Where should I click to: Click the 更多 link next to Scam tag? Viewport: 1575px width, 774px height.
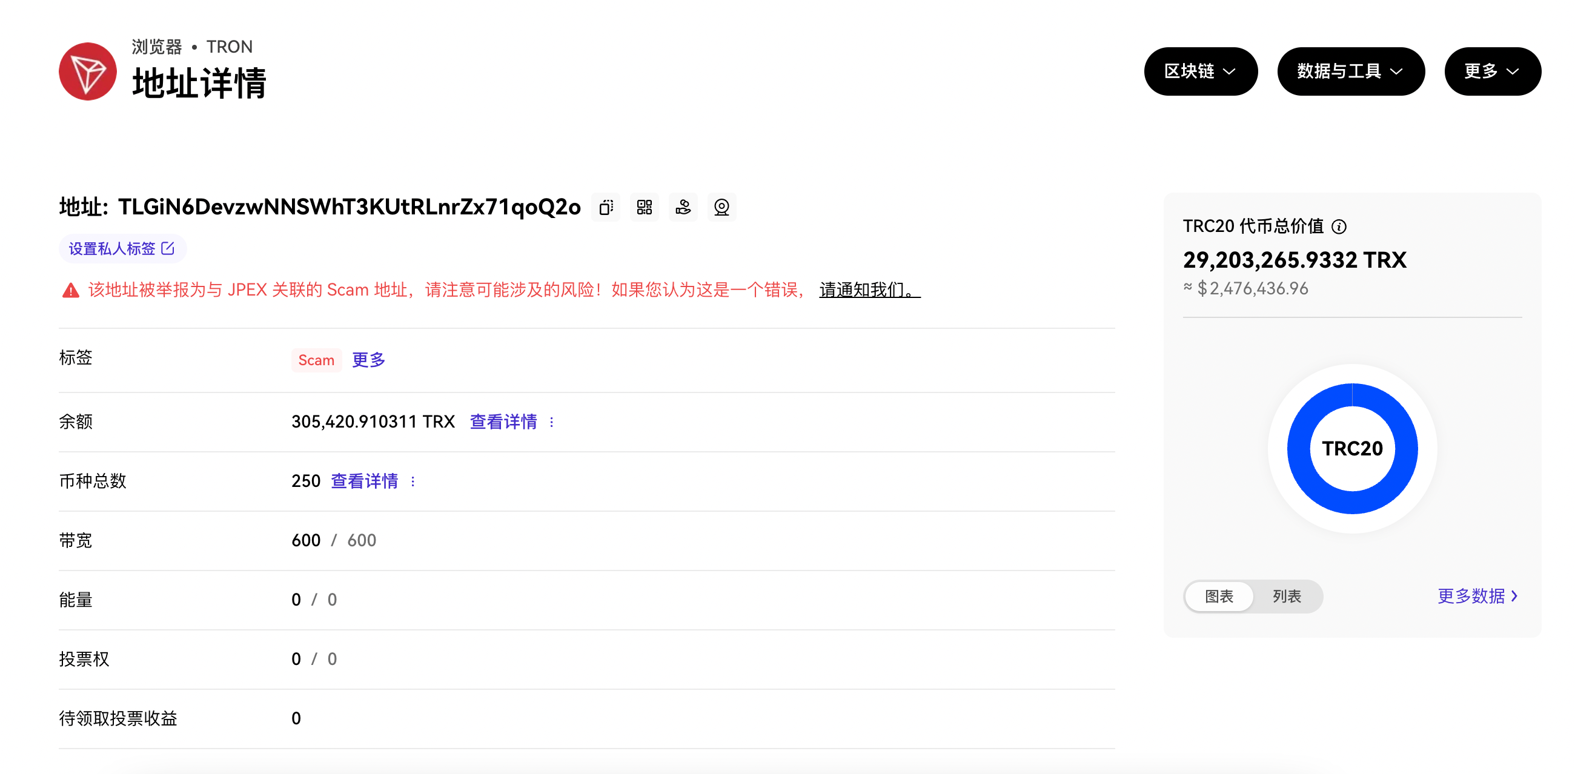pyautogui.click(x=369, y=360)
